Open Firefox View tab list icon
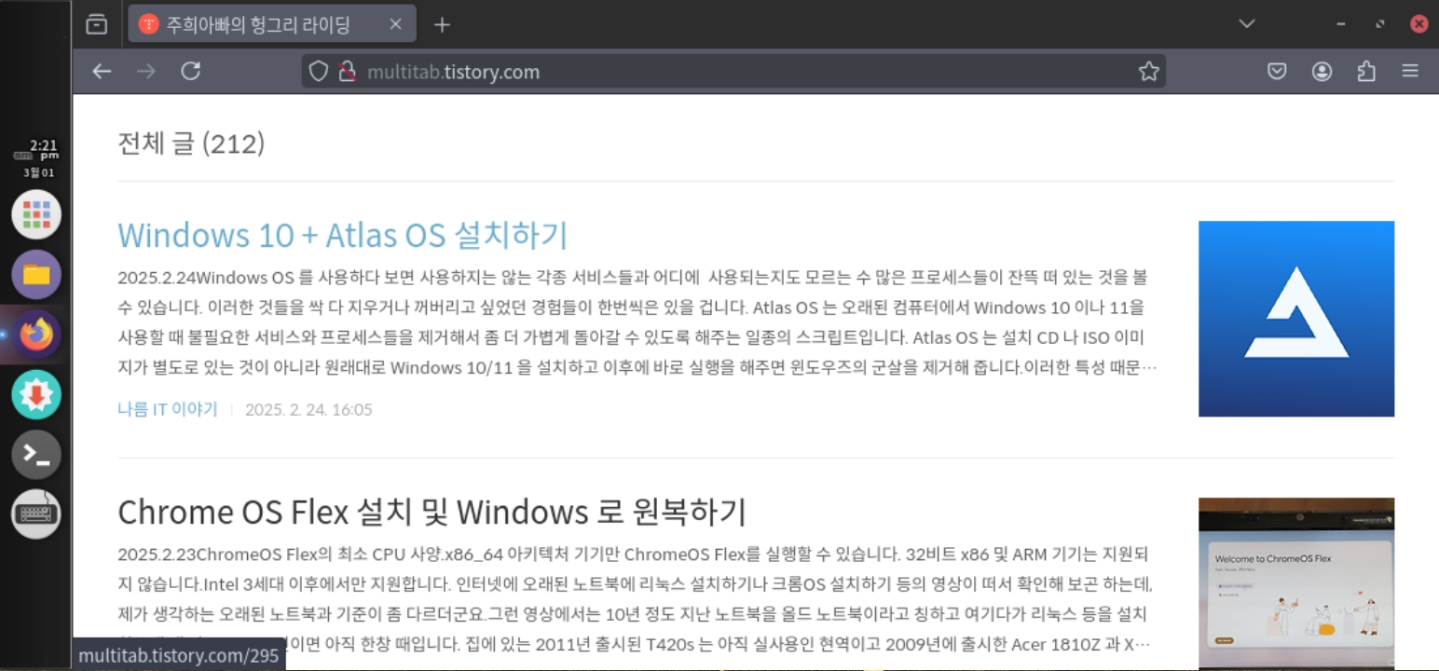Viewport: 1439px width, 671px height. 96,25
